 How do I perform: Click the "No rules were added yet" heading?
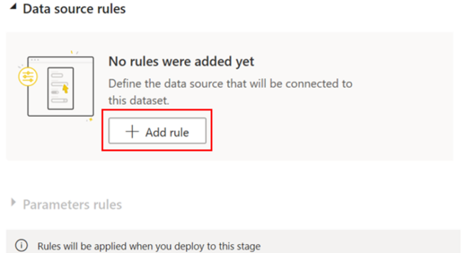click(181, 61)
